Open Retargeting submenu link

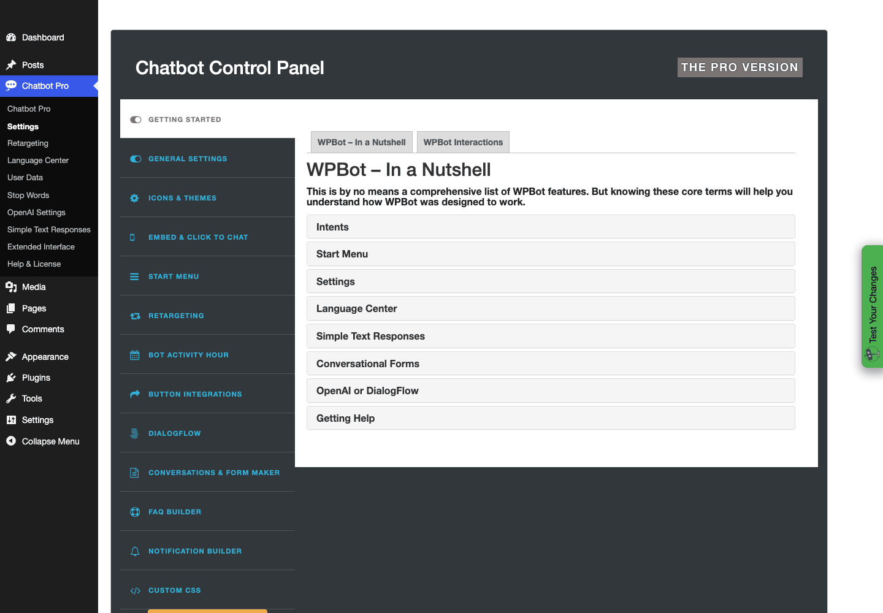point(28,143)
